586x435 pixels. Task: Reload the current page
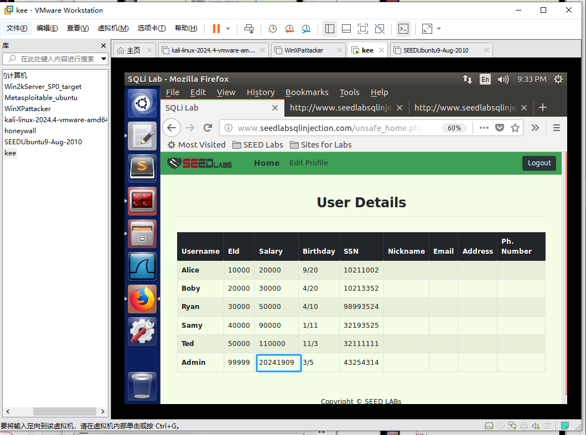pyautogui.click(x=208, y=128)
